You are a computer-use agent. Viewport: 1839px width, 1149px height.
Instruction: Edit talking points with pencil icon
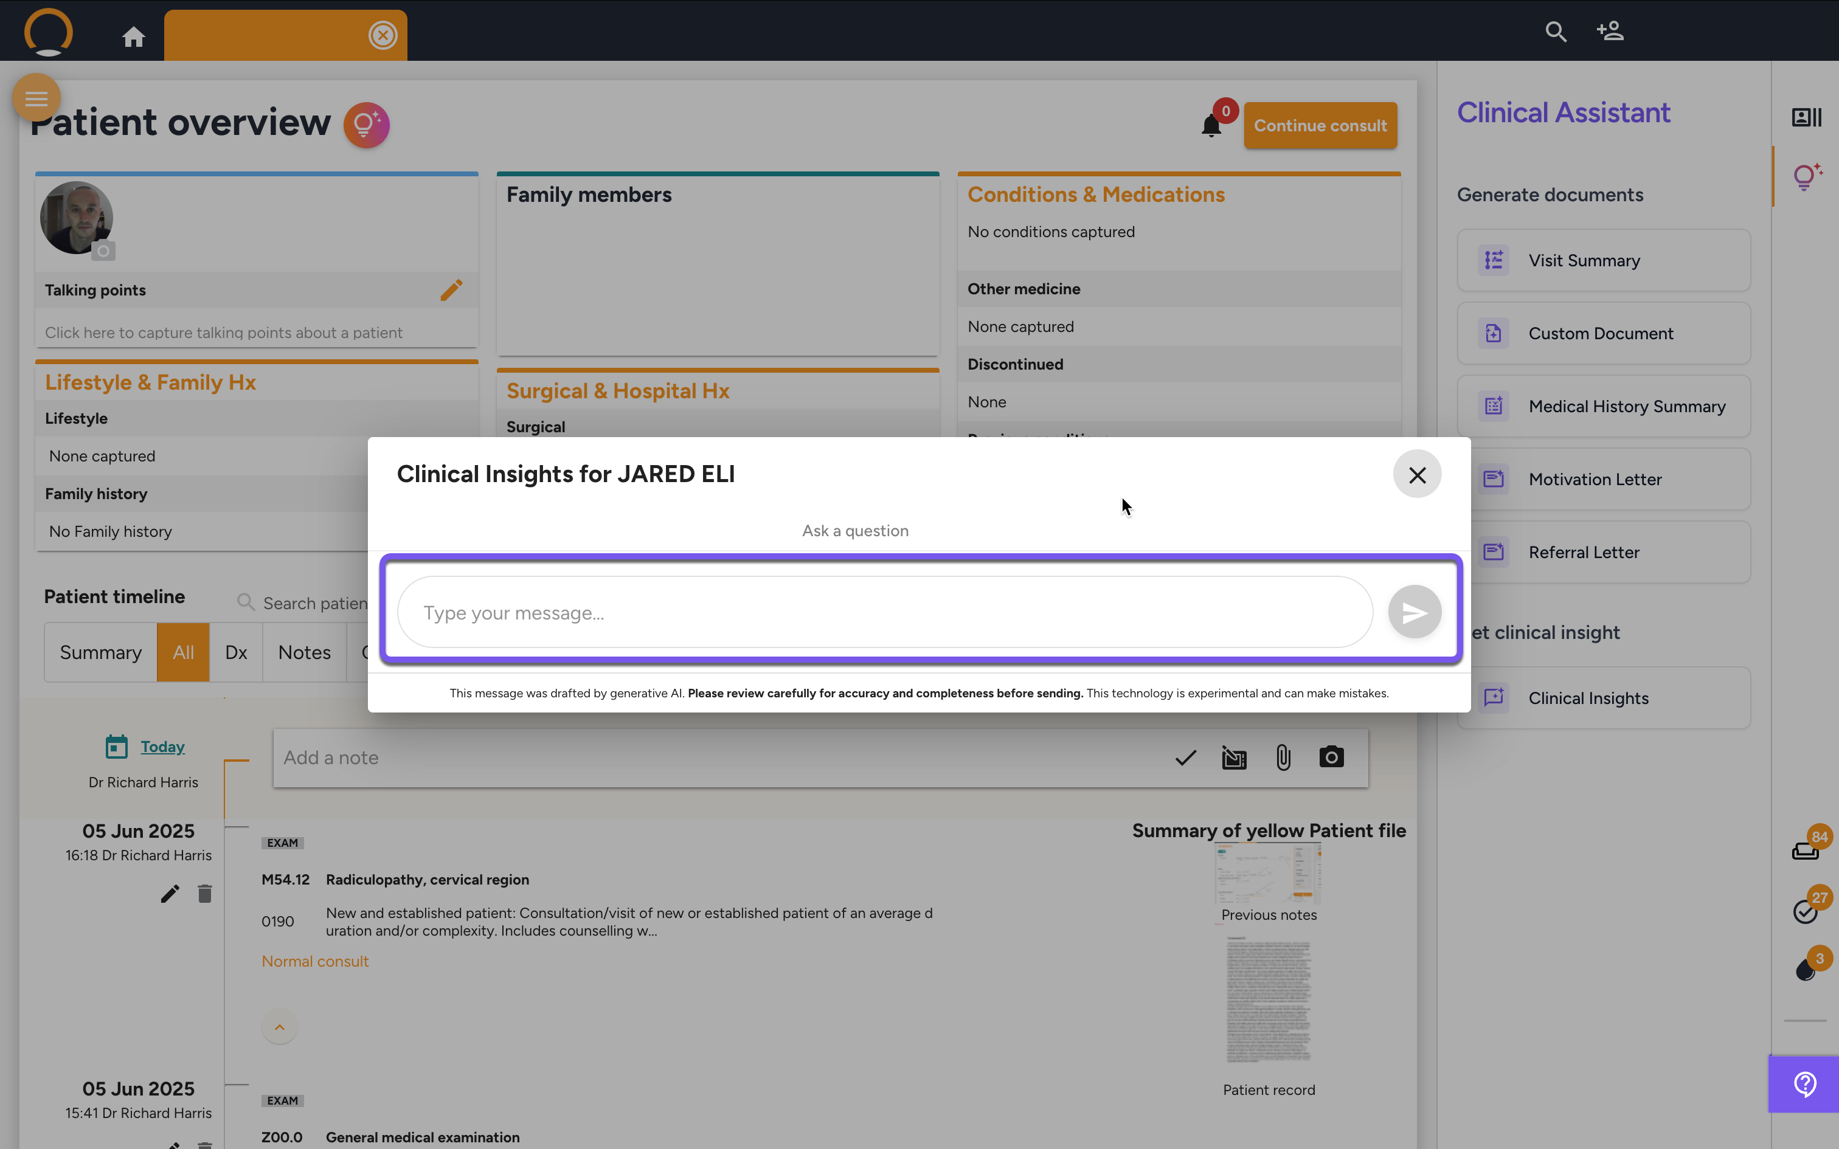pos(451,291)
